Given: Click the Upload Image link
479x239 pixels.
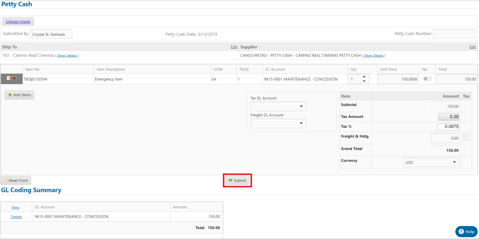Looking at the screenshot, I should pos(18,22).
